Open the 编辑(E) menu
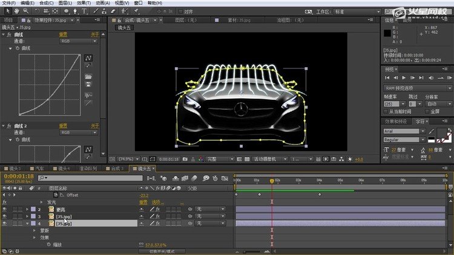454x255 pixels. coord(27,3)
